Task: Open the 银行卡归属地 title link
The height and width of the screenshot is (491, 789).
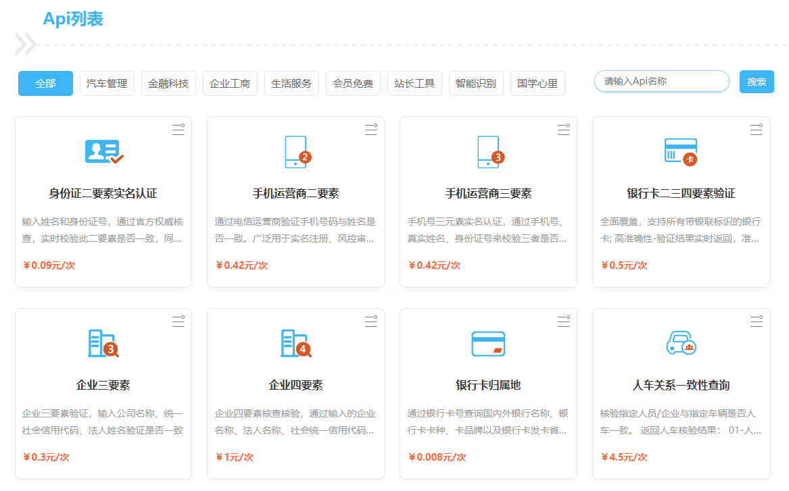Action: 488,386
